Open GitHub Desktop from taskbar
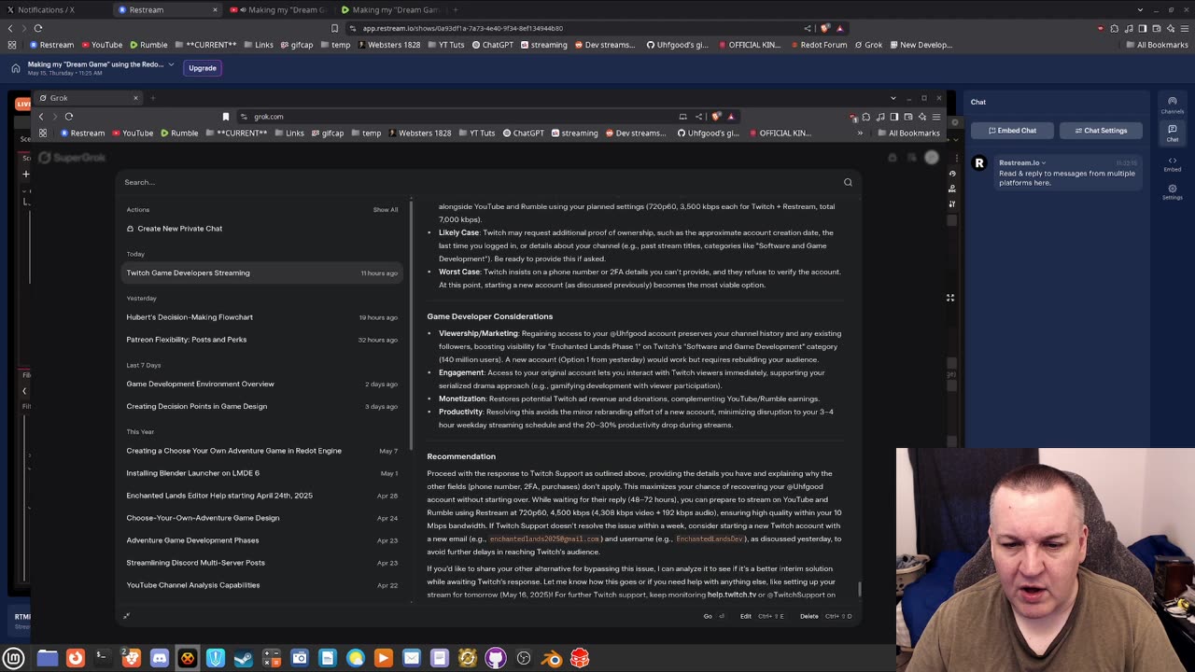Image resolution: width=1195 pixels, height=672 pixels. point(496,659)
